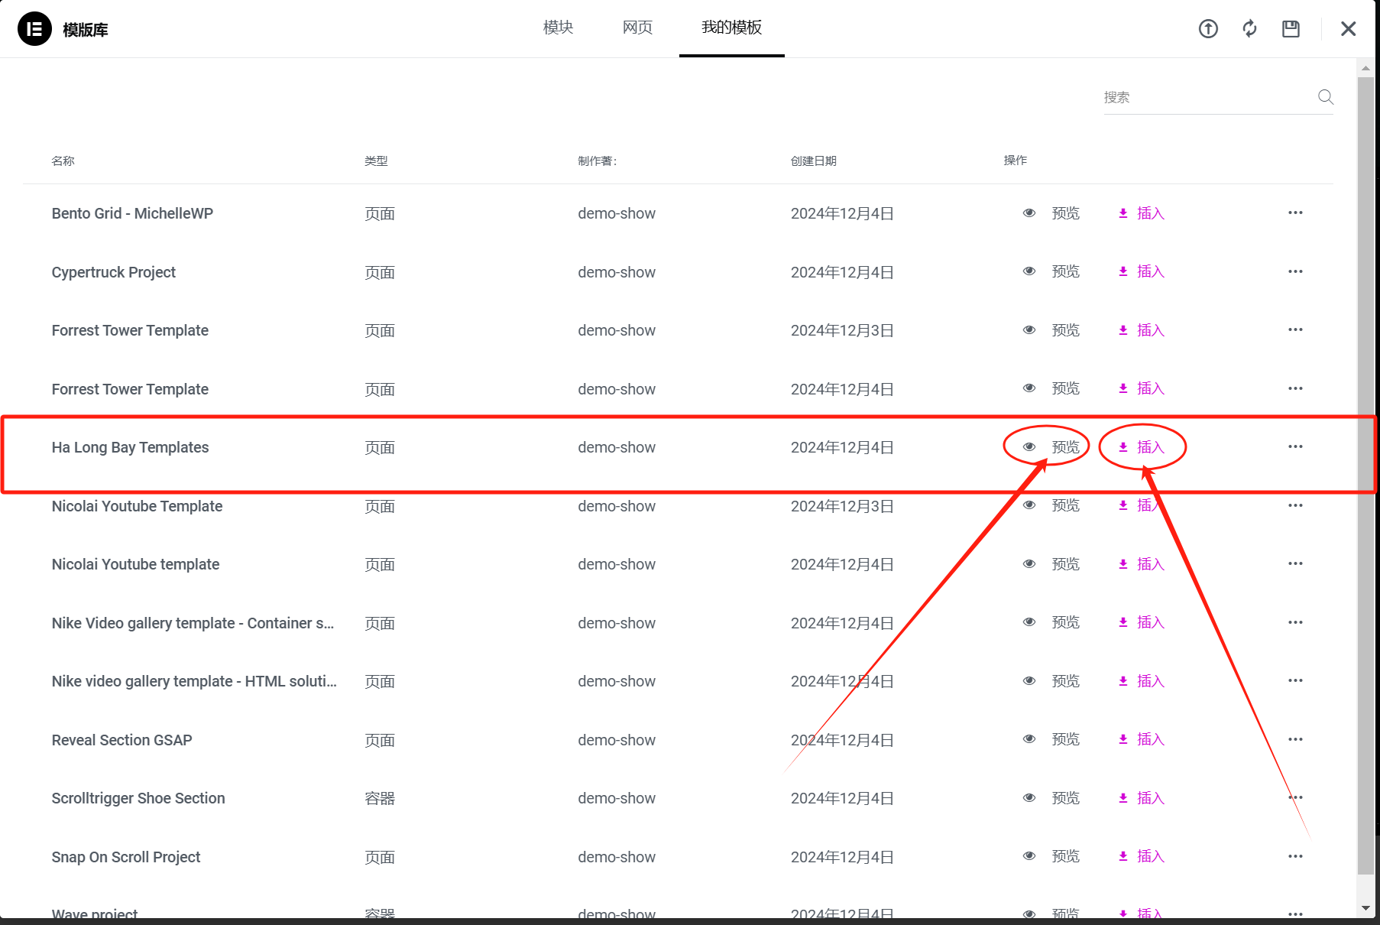Preview Snap On Scroll Project eye icon

point(1029,856)
